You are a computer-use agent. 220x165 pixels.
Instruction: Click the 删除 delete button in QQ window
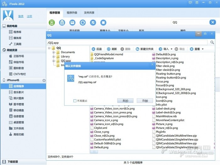(x=126, y=49)
